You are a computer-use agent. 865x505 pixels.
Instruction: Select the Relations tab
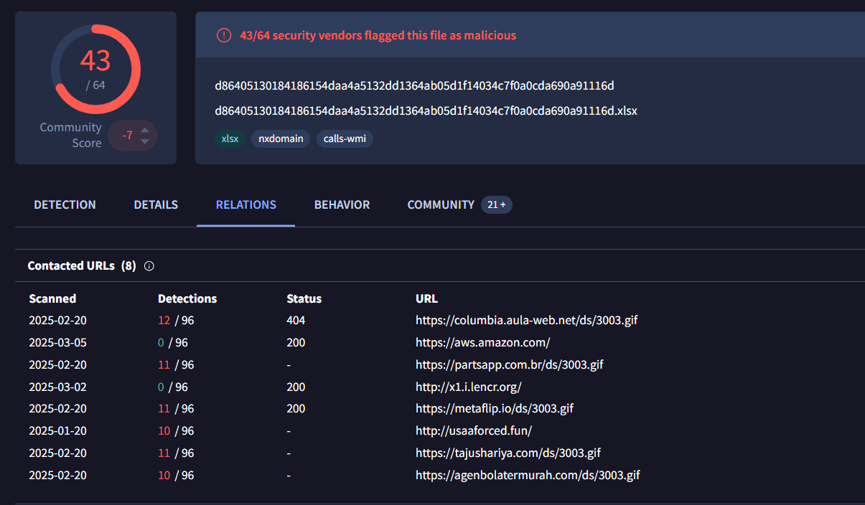[246, 204]
